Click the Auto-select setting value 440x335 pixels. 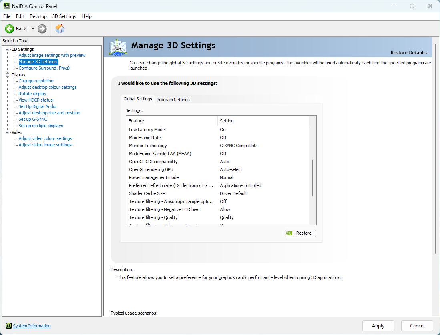[231, 169]
